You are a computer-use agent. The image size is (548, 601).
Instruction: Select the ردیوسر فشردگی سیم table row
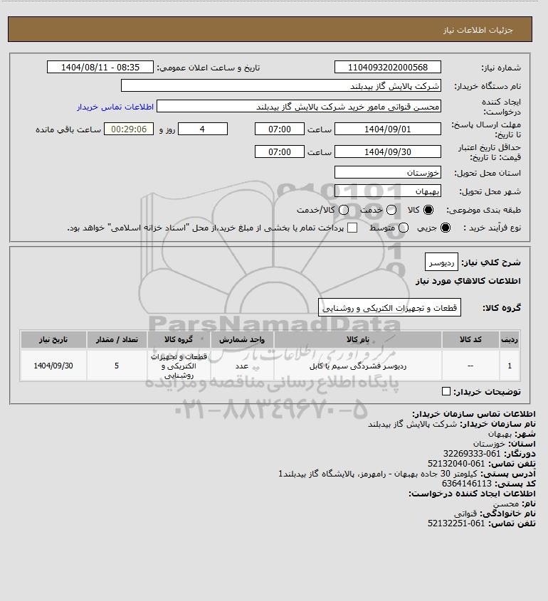coord(270,366)
